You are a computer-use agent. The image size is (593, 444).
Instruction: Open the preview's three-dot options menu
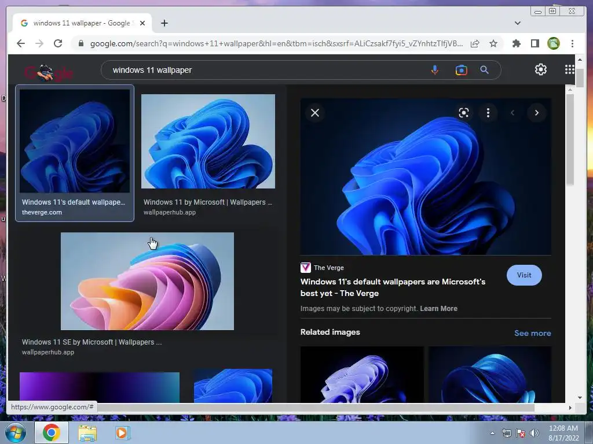[488, 113]
